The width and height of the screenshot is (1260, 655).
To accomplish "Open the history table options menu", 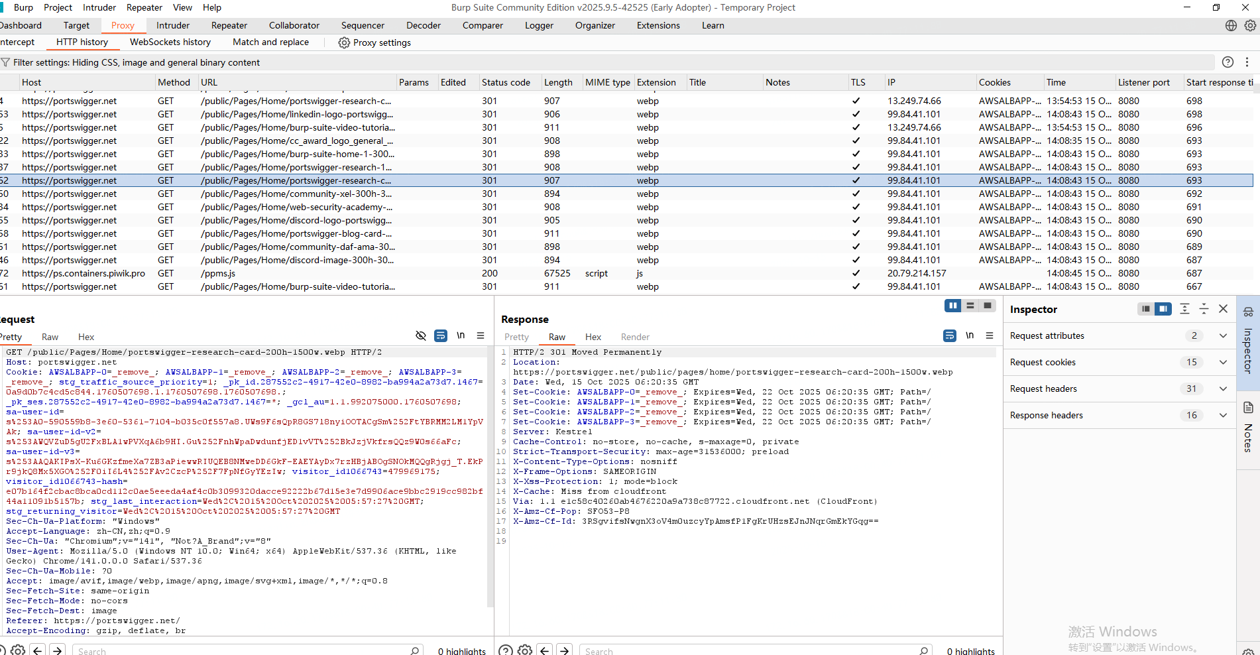I will (1247, 62).
